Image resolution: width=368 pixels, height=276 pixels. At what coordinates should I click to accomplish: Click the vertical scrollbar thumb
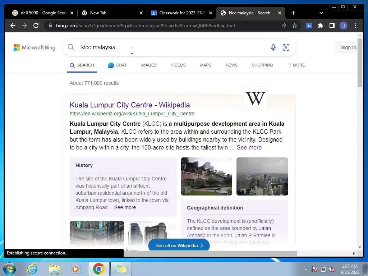coord(360,63)
